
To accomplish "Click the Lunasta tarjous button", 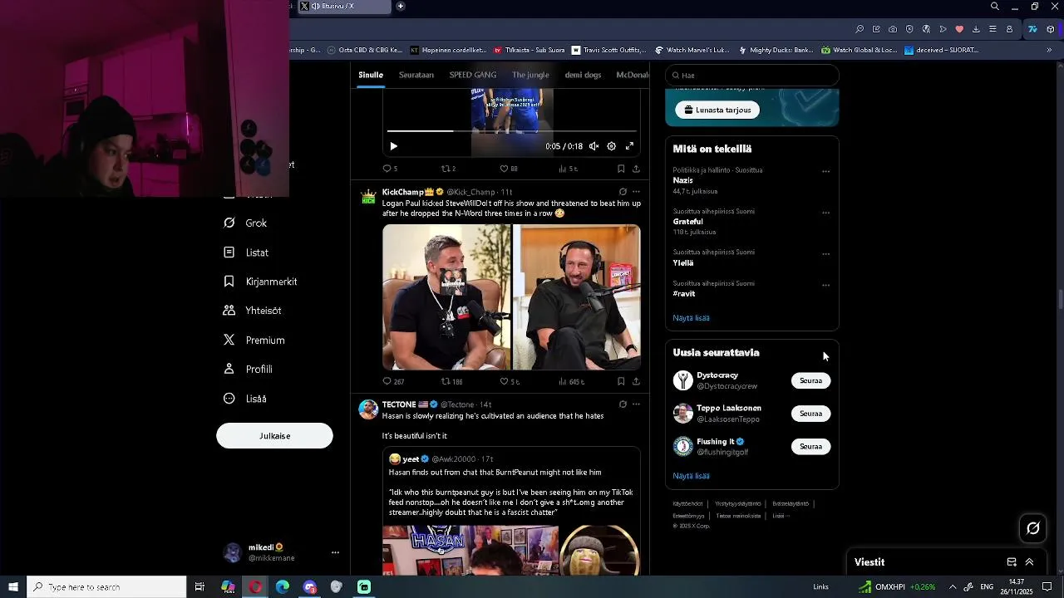I will 717,110.
